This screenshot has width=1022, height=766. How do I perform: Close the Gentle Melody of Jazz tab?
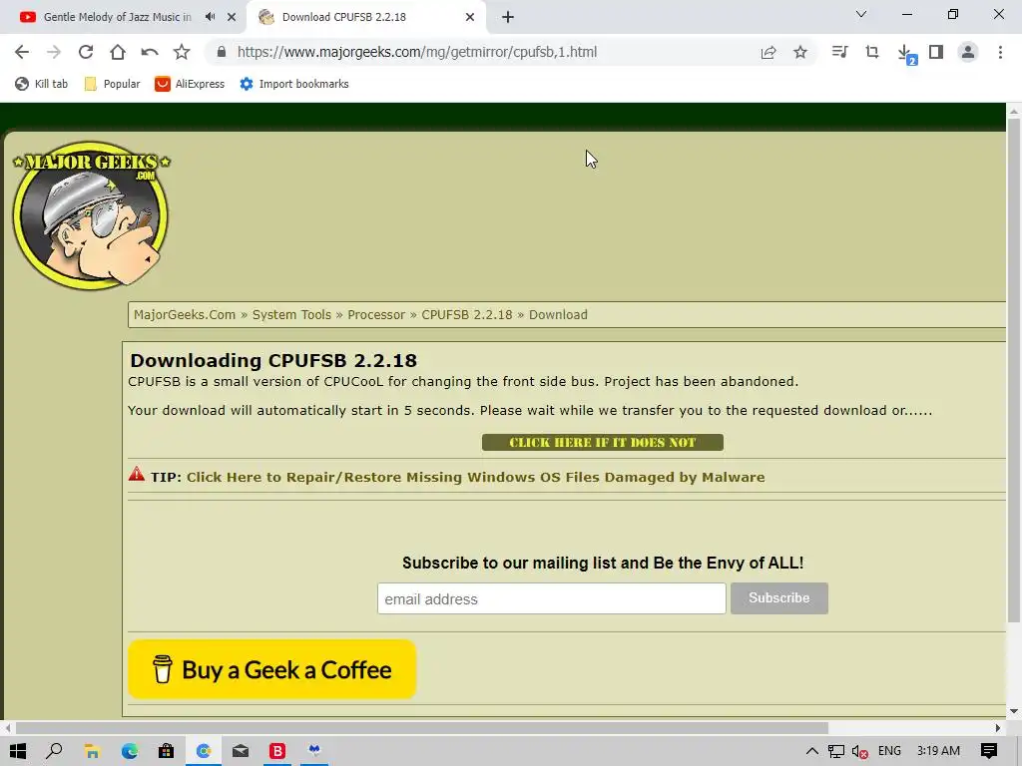[x=232, y=17]
